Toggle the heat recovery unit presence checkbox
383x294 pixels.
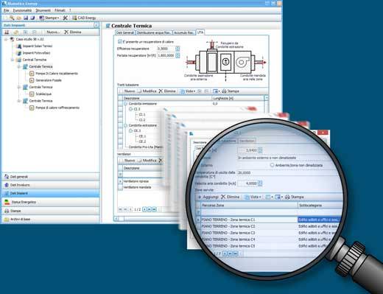coord(119,41)
